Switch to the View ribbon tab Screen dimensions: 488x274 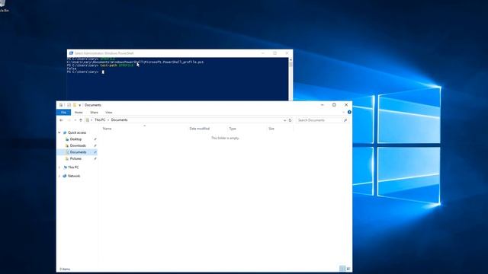click(108, 112)
